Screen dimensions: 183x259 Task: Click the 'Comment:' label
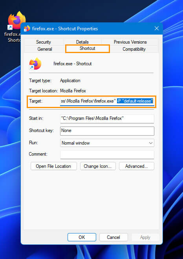[38, 154]
